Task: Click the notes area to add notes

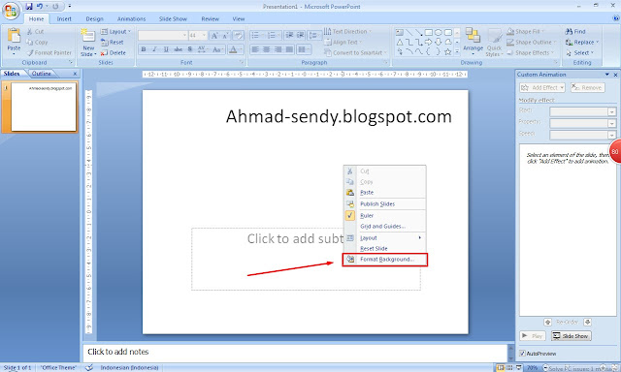Action: [295, 352]
